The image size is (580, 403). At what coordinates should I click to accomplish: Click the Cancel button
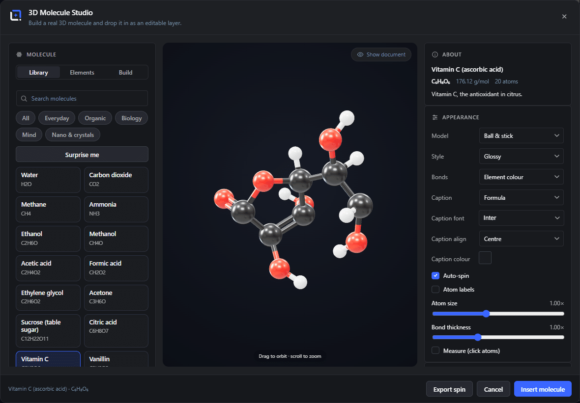tap(493, 389)
